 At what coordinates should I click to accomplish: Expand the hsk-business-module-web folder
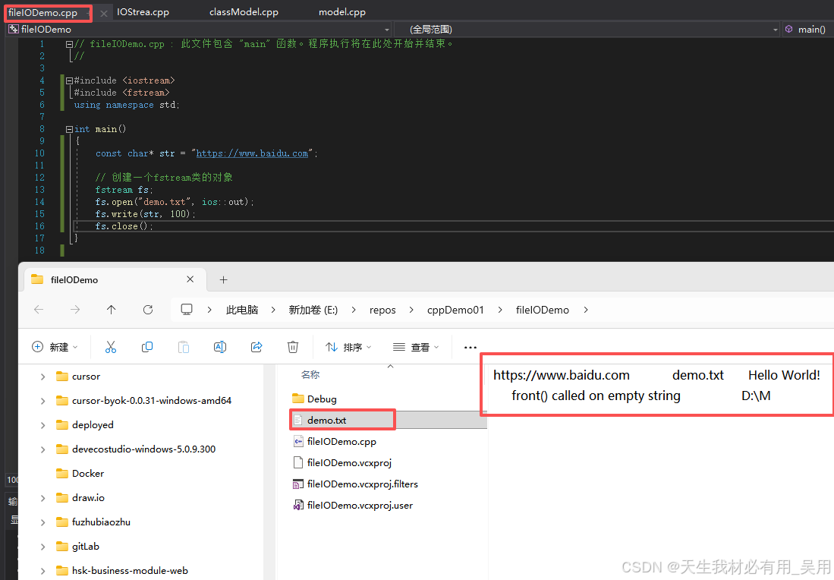pyautogui.click(x=42, y=571)
